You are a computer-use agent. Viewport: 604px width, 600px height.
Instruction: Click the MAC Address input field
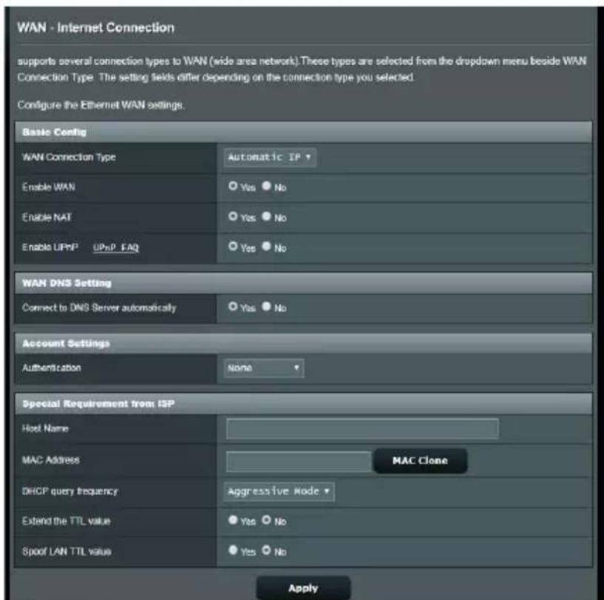(299, 461)
